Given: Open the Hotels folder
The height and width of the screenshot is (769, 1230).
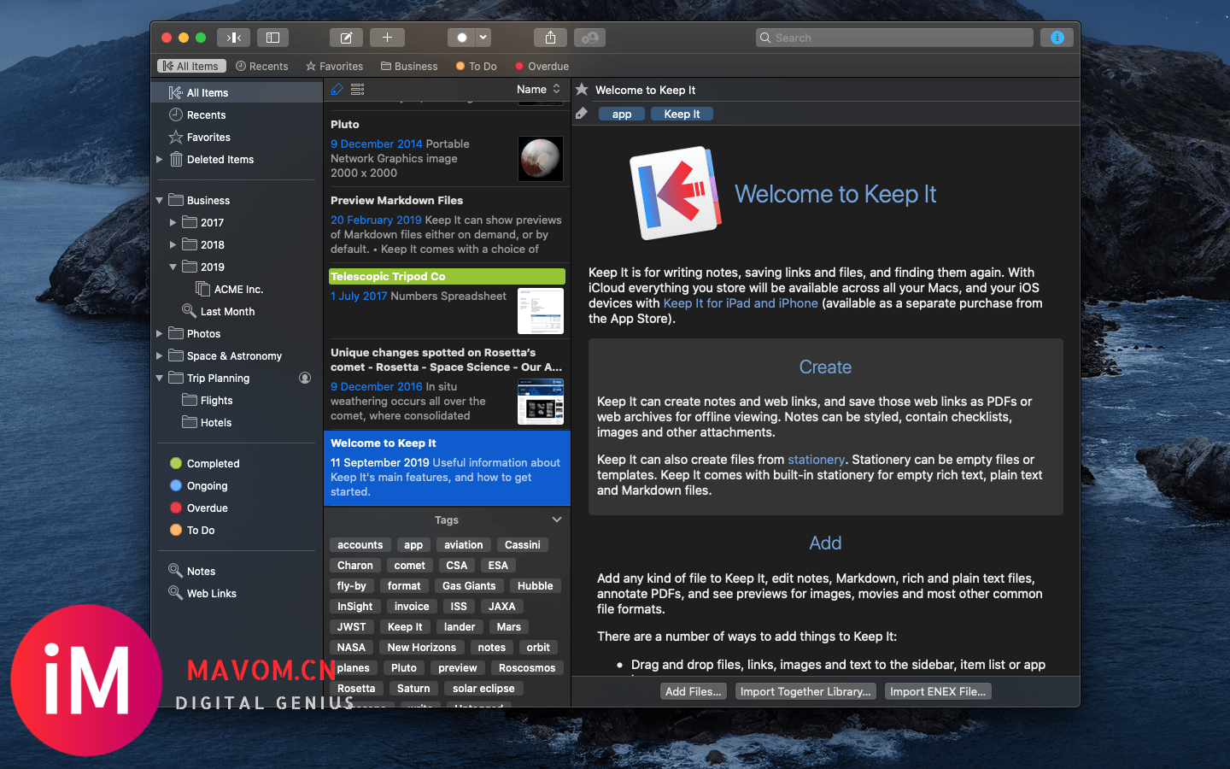Looking at the screenshot, I should pos(207,422).
